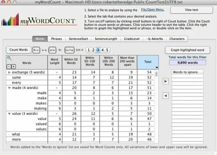
Task: Select the 'what' word row
Action: [x=80, y=134]
